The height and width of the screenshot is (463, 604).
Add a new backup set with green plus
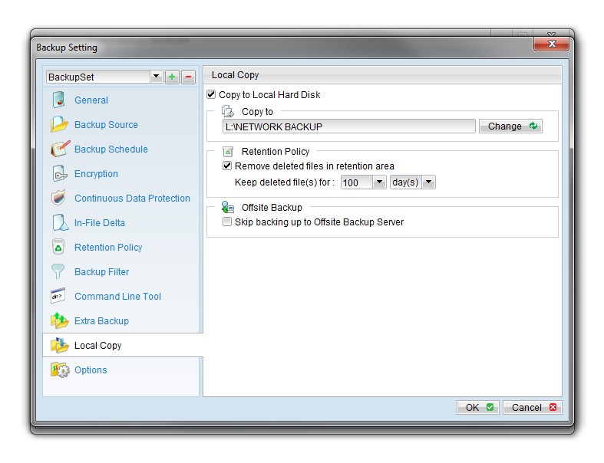(172, 77)
